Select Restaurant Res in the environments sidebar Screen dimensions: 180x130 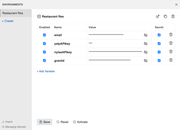coord(16,13)
